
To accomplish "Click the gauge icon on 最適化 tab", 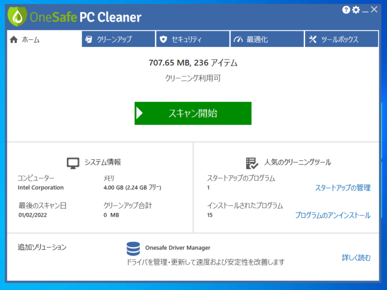I will point(238,39).
